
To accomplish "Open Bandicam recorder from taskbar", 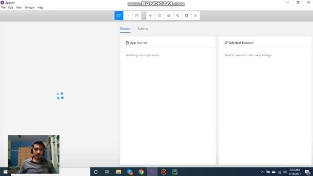I will coord(163,172).
